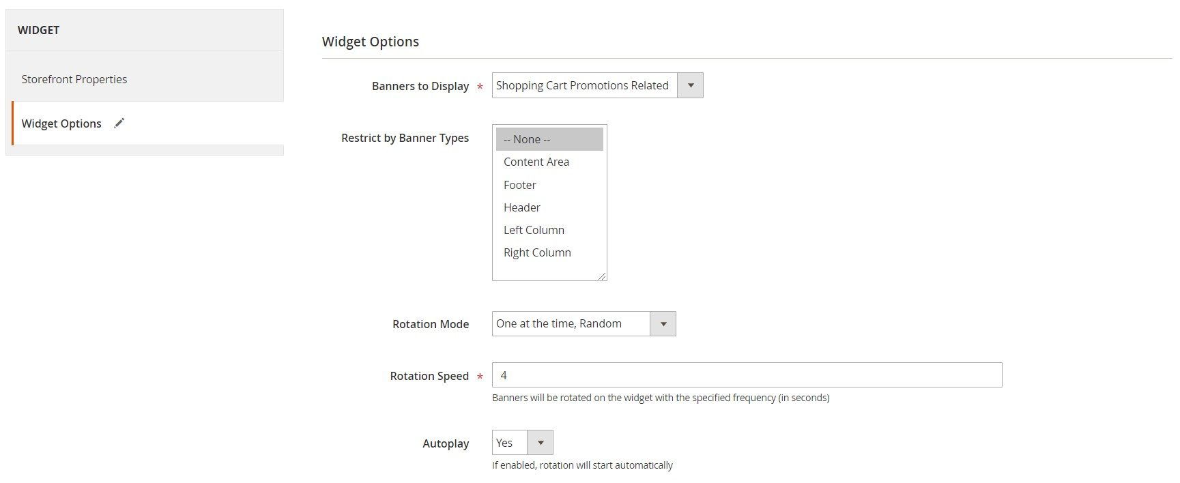Click into the Rotation Speed input field
1180x483 pixels.
pyautogui.click(x=746, y=375)
